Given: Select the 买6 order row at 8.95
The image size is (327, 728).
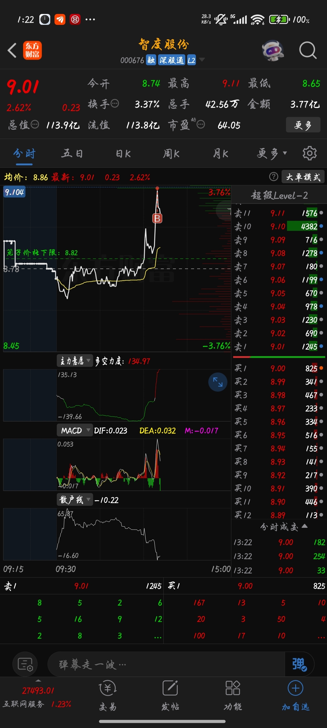Looking at the screenshot, I should click(279, 435).
